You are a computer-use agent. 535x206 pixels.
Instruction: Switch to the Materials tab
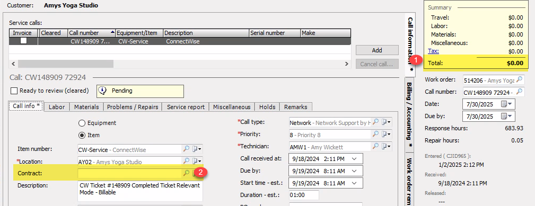click(x=86, y=106)
